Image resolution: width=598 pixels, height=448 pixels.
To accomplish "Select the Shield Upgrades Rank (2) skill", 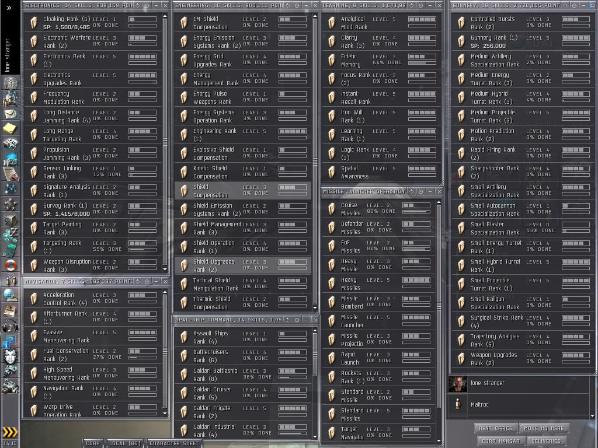I will pyautogui.click(x=242, y=265).
